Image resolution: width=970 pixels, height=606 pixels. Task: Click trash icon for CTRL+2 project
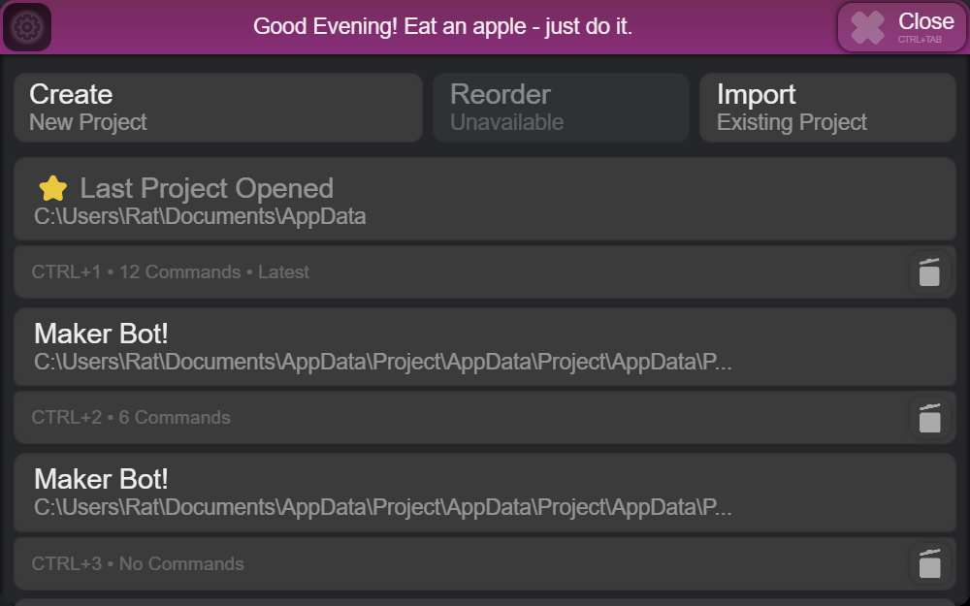pos(929,417)
